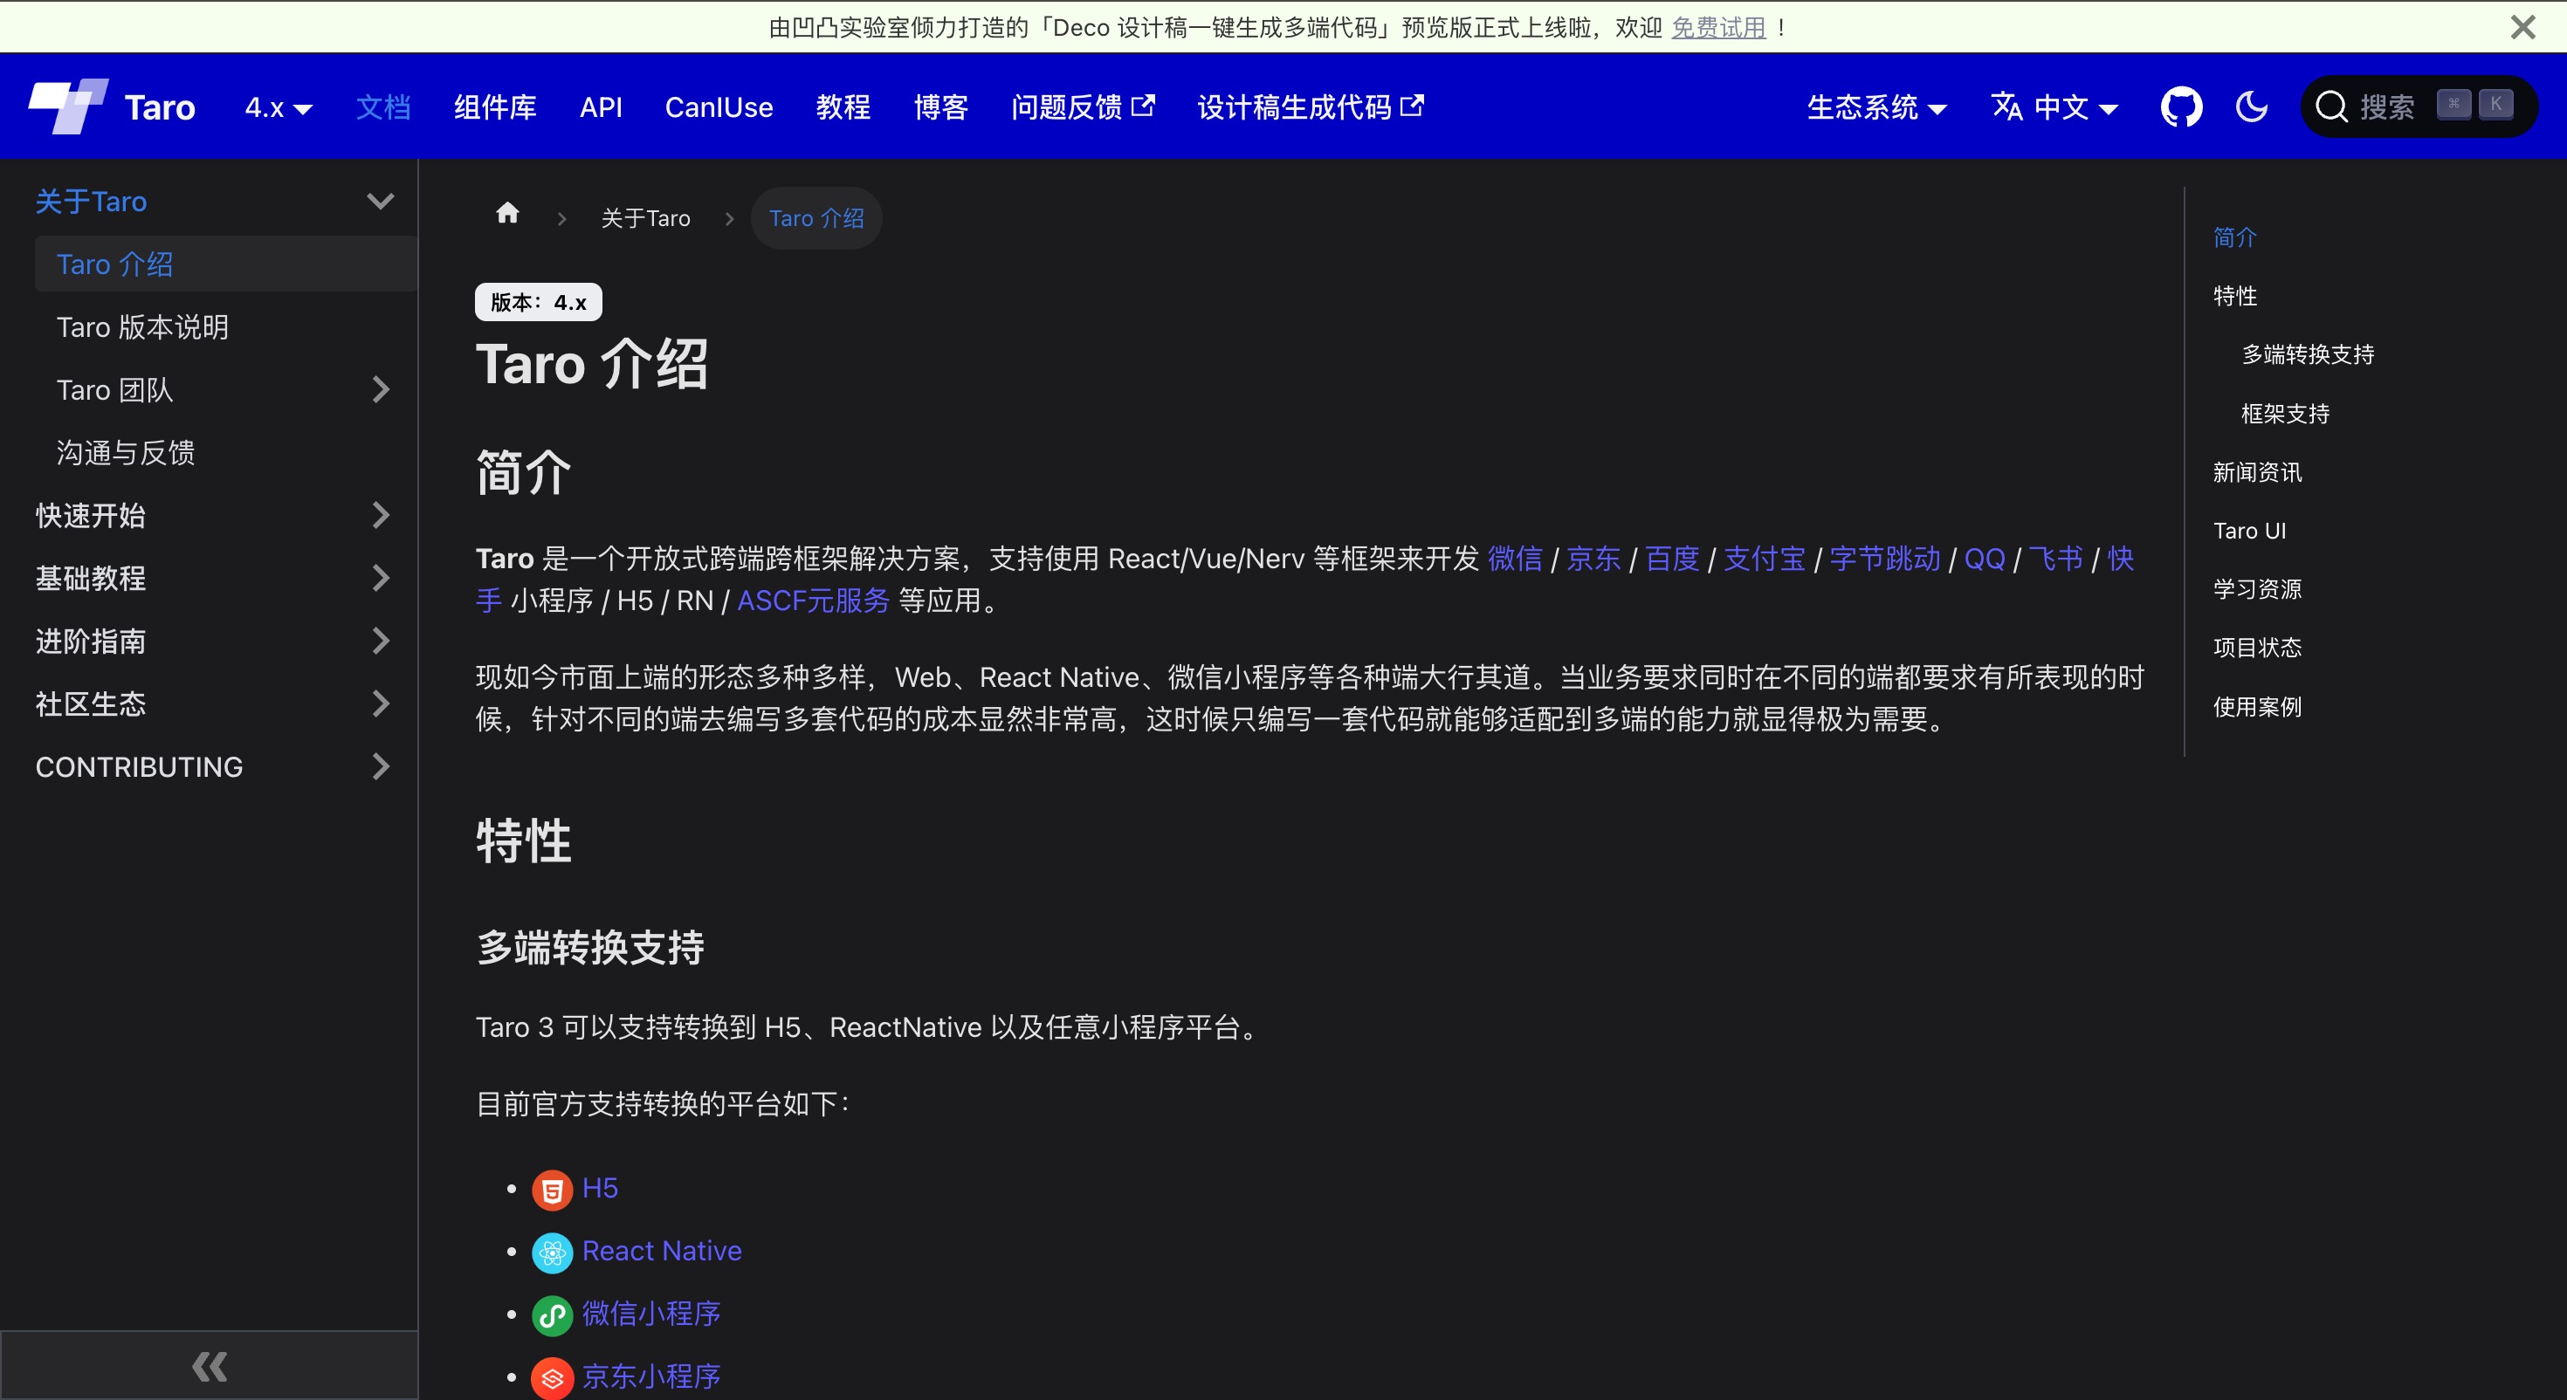Open the 中文 language dropdown

pyautogui.click(x=2054, y=107)
